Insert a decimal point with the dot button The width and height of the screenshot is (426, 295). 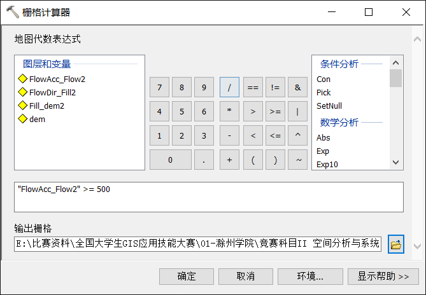204,160
